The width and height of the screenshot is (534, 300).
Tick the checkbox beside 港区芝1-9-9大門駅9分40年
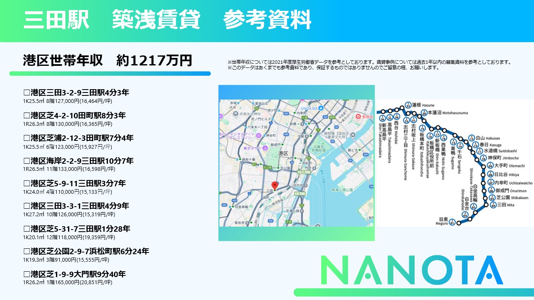point(27,274)
